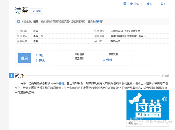Open the 编辑 link in the notice bar
The height and width of the screenshot is (130, 175).
click(x=97, y=21)
